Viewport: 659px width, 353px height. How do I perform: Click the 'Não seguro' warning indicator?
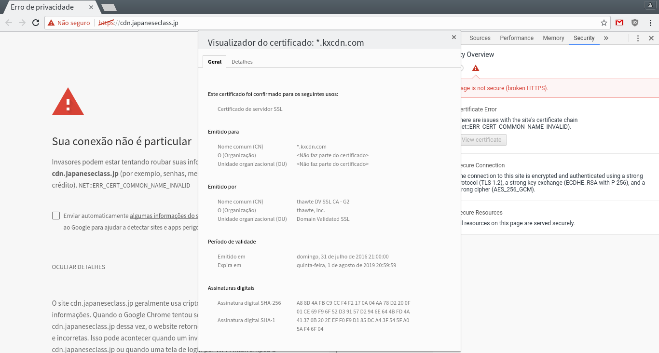69,23
